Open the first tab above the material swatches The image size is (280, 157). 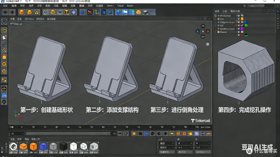pyautogui.click(x=12, y=139)
